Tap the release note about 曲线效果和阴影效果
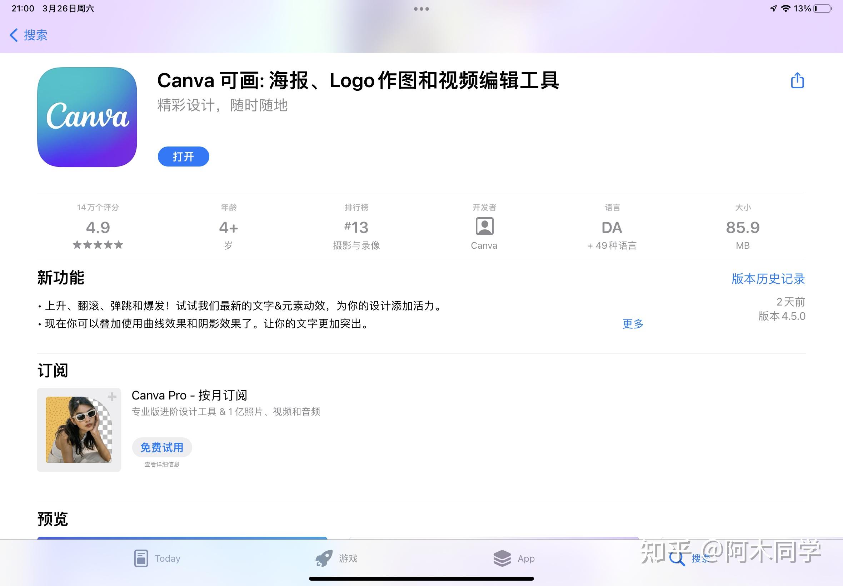This screenshot has width=843, height=586. (204, 324)
